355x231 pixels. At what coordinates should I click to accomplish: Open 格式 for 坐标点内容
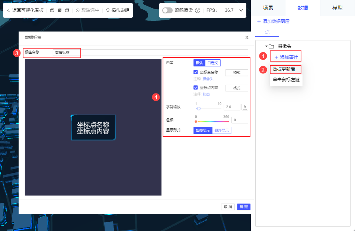point(237,88)
